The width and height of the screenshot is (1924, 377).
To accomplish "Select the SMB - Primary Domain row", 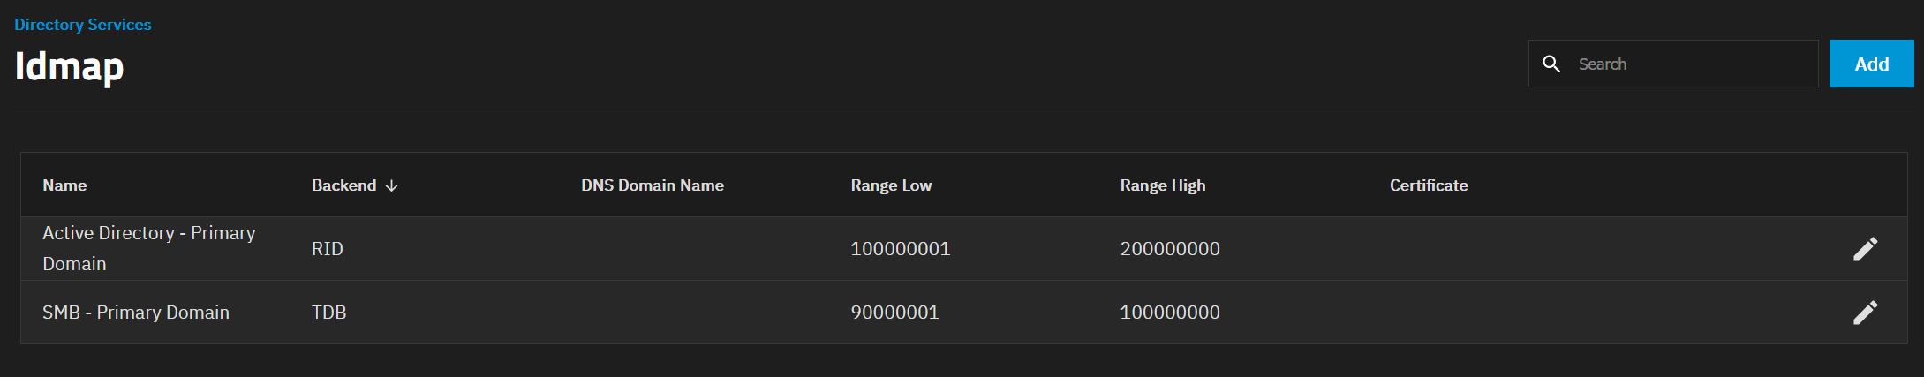I will pos(963,313).
